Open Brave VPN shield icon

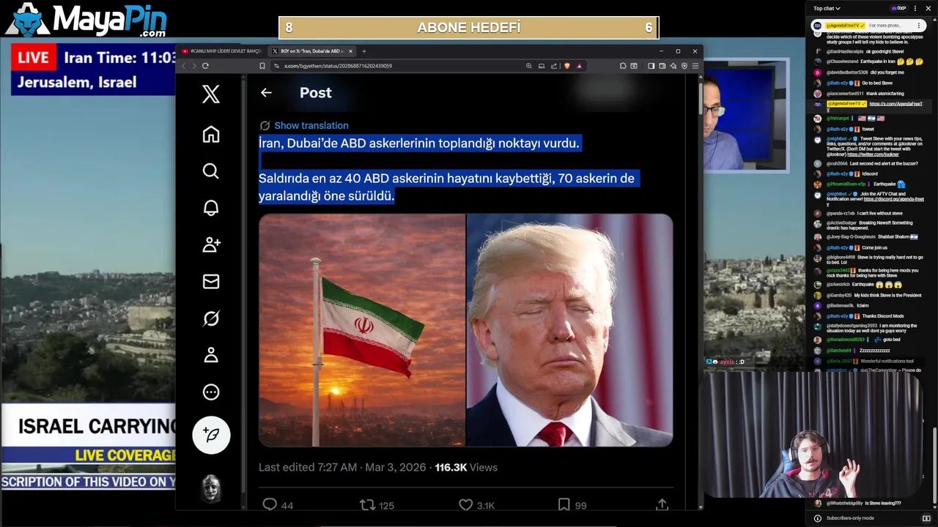pyautogui.click(x=684, y=66)
